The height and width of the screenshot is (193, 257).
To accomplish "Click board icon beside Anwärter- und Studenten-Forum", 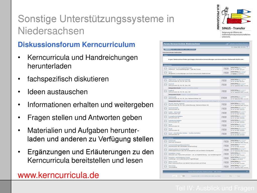I will coord(166,158).
